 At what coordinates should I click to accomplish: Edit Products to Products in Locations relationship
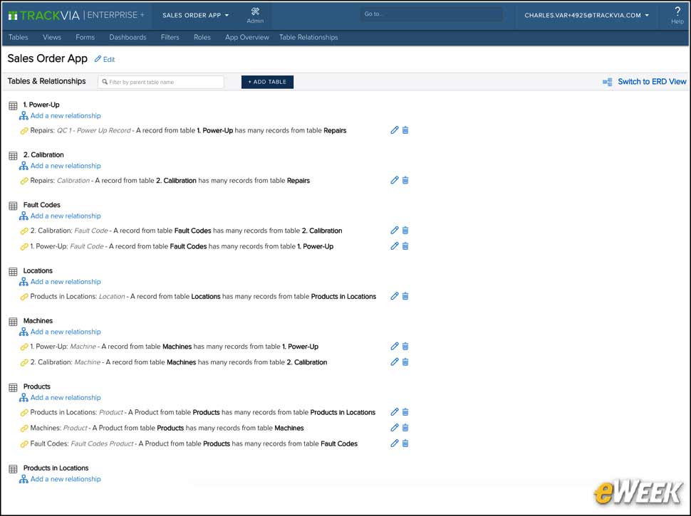pos(395,412)
